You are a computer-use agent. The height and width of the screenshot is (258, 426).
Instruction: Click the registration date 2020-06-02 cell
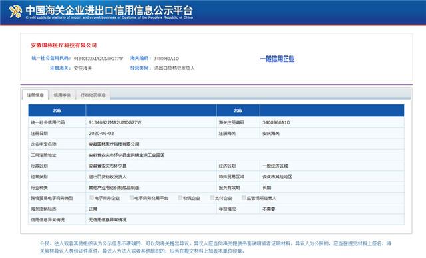(x=151, y=133)
